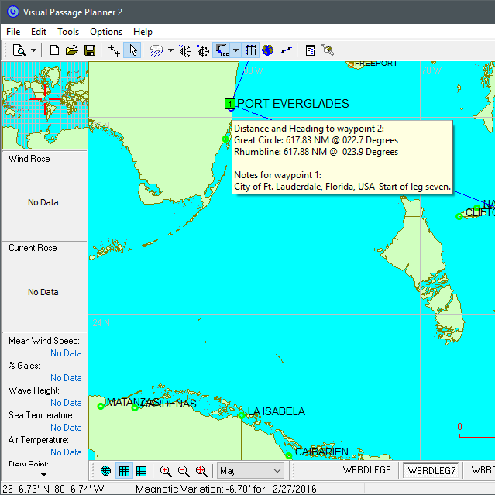The height and width of the screenshot is (495, 495).
Task: Switch to the WBRDLEG6 tab
Action: (x=366, y=470)
